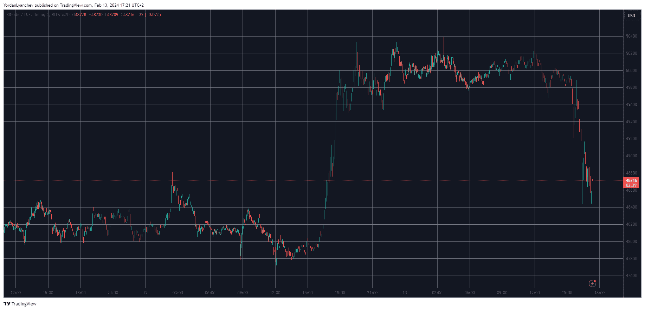Click the 49000 price axis label
645x310 pixels.
pyautogui.click(x=631, y=156)
